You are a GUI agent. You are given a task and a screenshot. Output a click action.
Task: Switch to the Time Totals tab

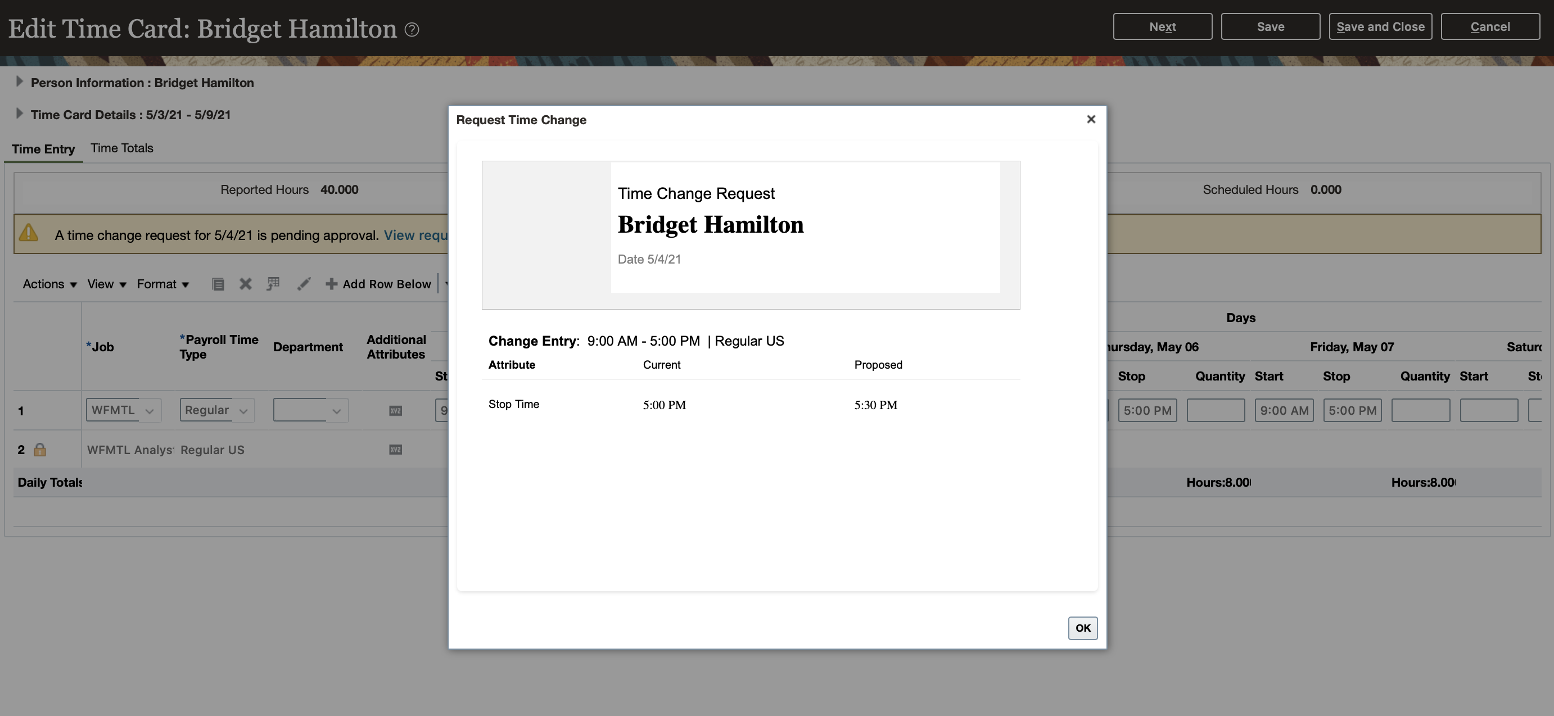tap(122, 148)
